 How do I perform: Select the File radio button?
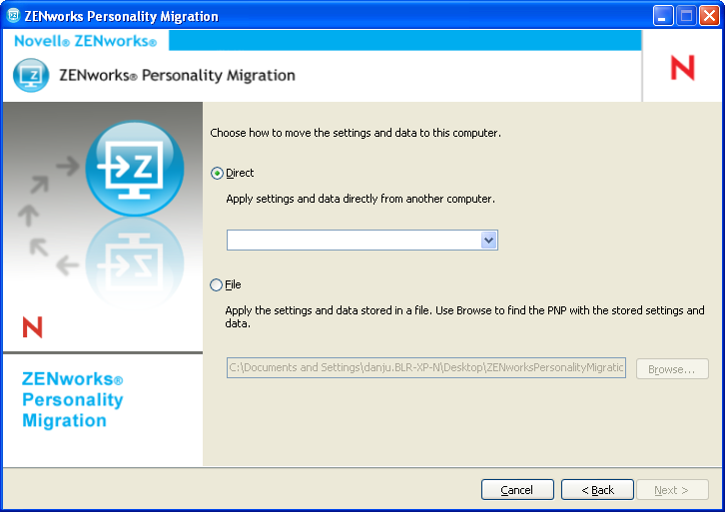click(x=216, y=284)
